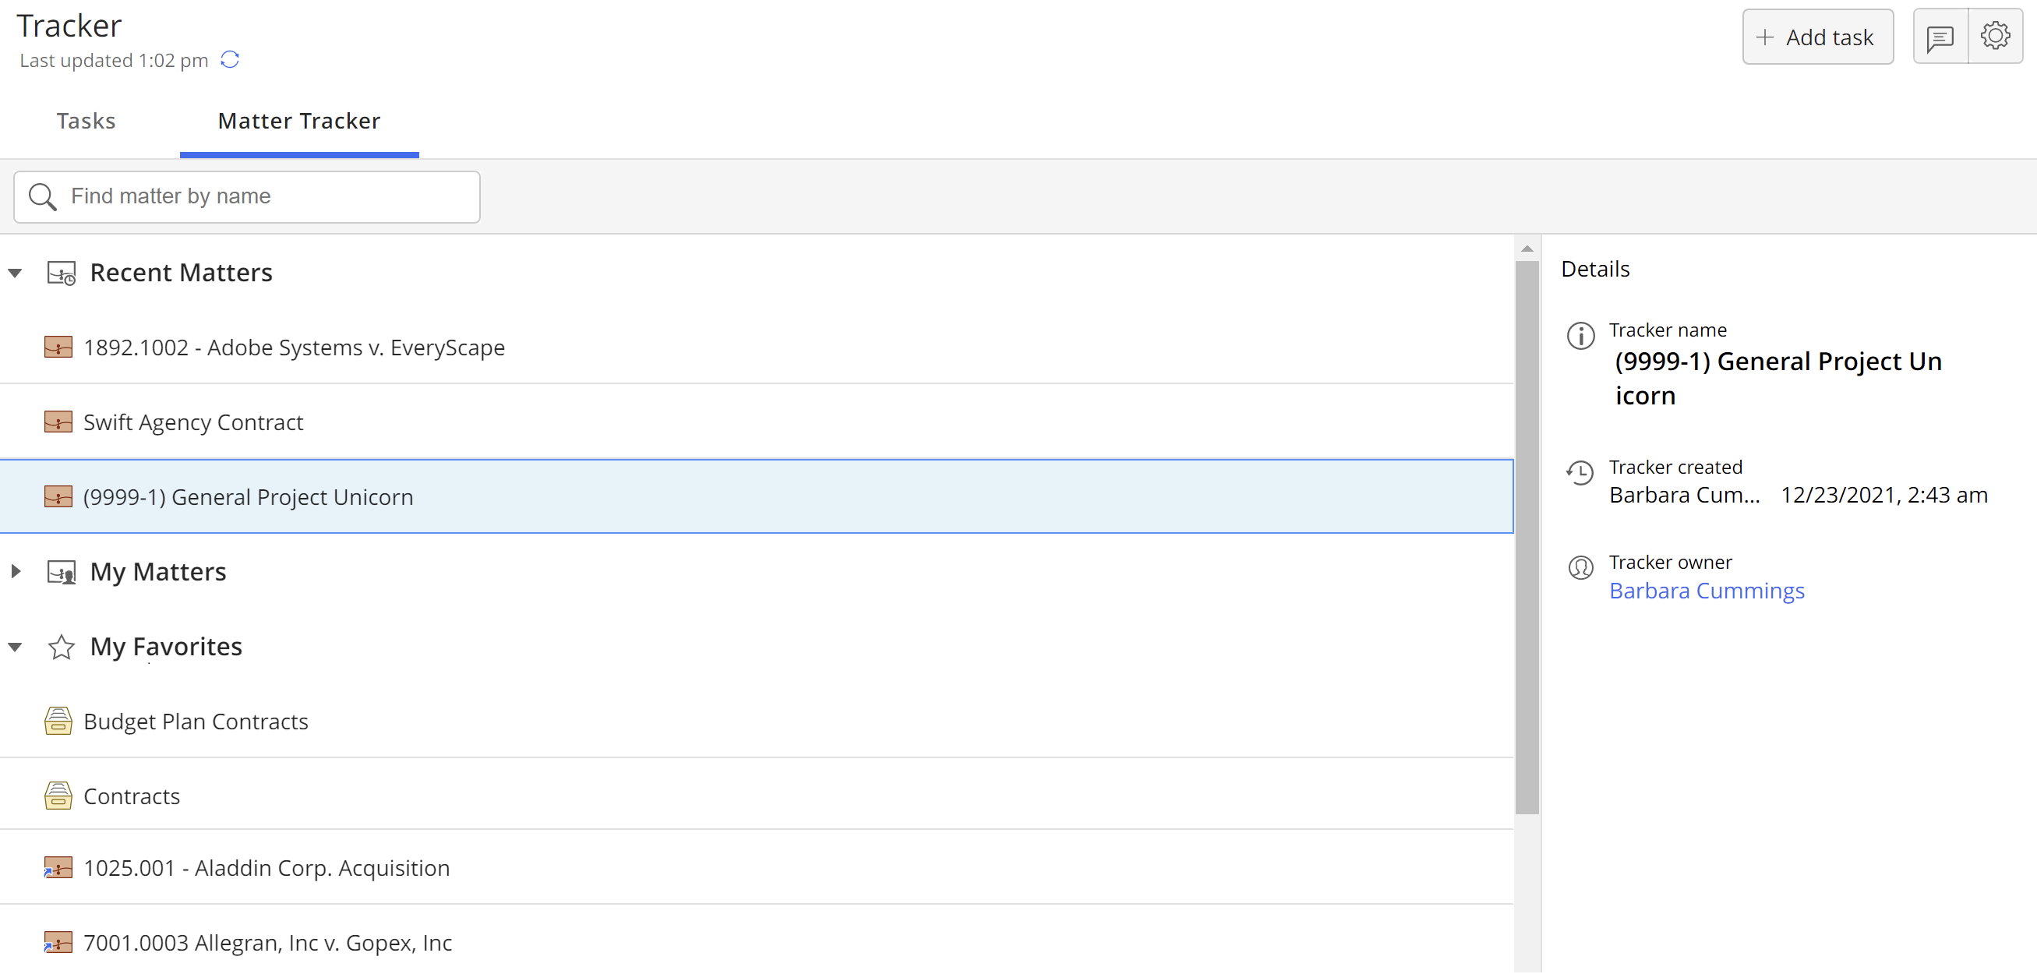This screenshot has width=2037, height=974.
Task: Open the Barbara Cummings owner link
Action: click(1707, 591)
